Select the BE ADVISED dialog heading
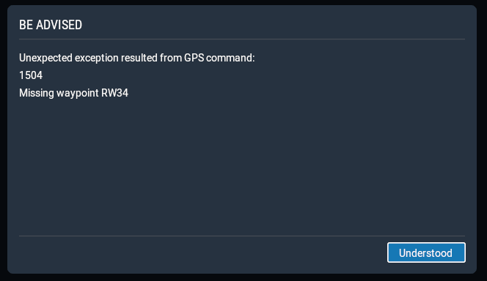This screenshot has width=487, height=281. coord(51,25)
